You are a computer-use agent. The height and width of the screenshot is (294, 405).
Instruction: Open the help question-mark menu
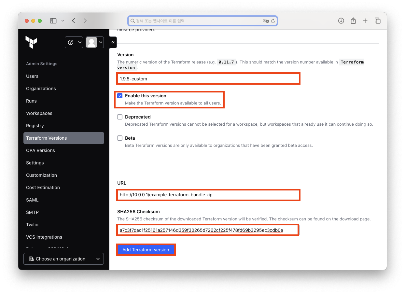74,42
